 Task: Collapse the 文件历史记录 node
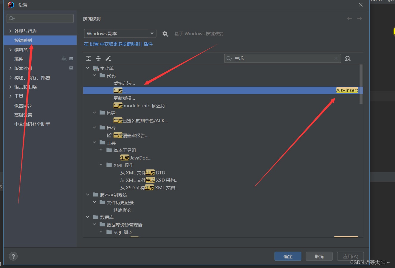coord(95,202)
